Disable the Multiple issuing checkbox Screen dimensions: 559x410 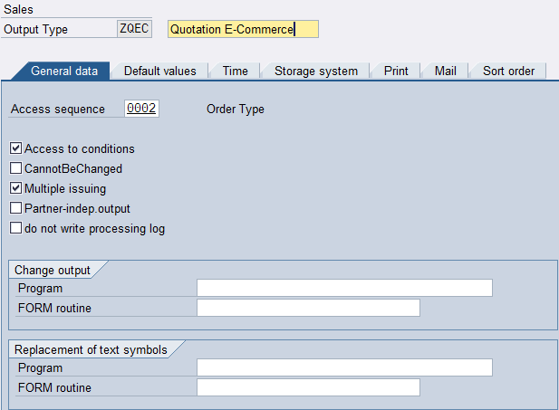16,188
